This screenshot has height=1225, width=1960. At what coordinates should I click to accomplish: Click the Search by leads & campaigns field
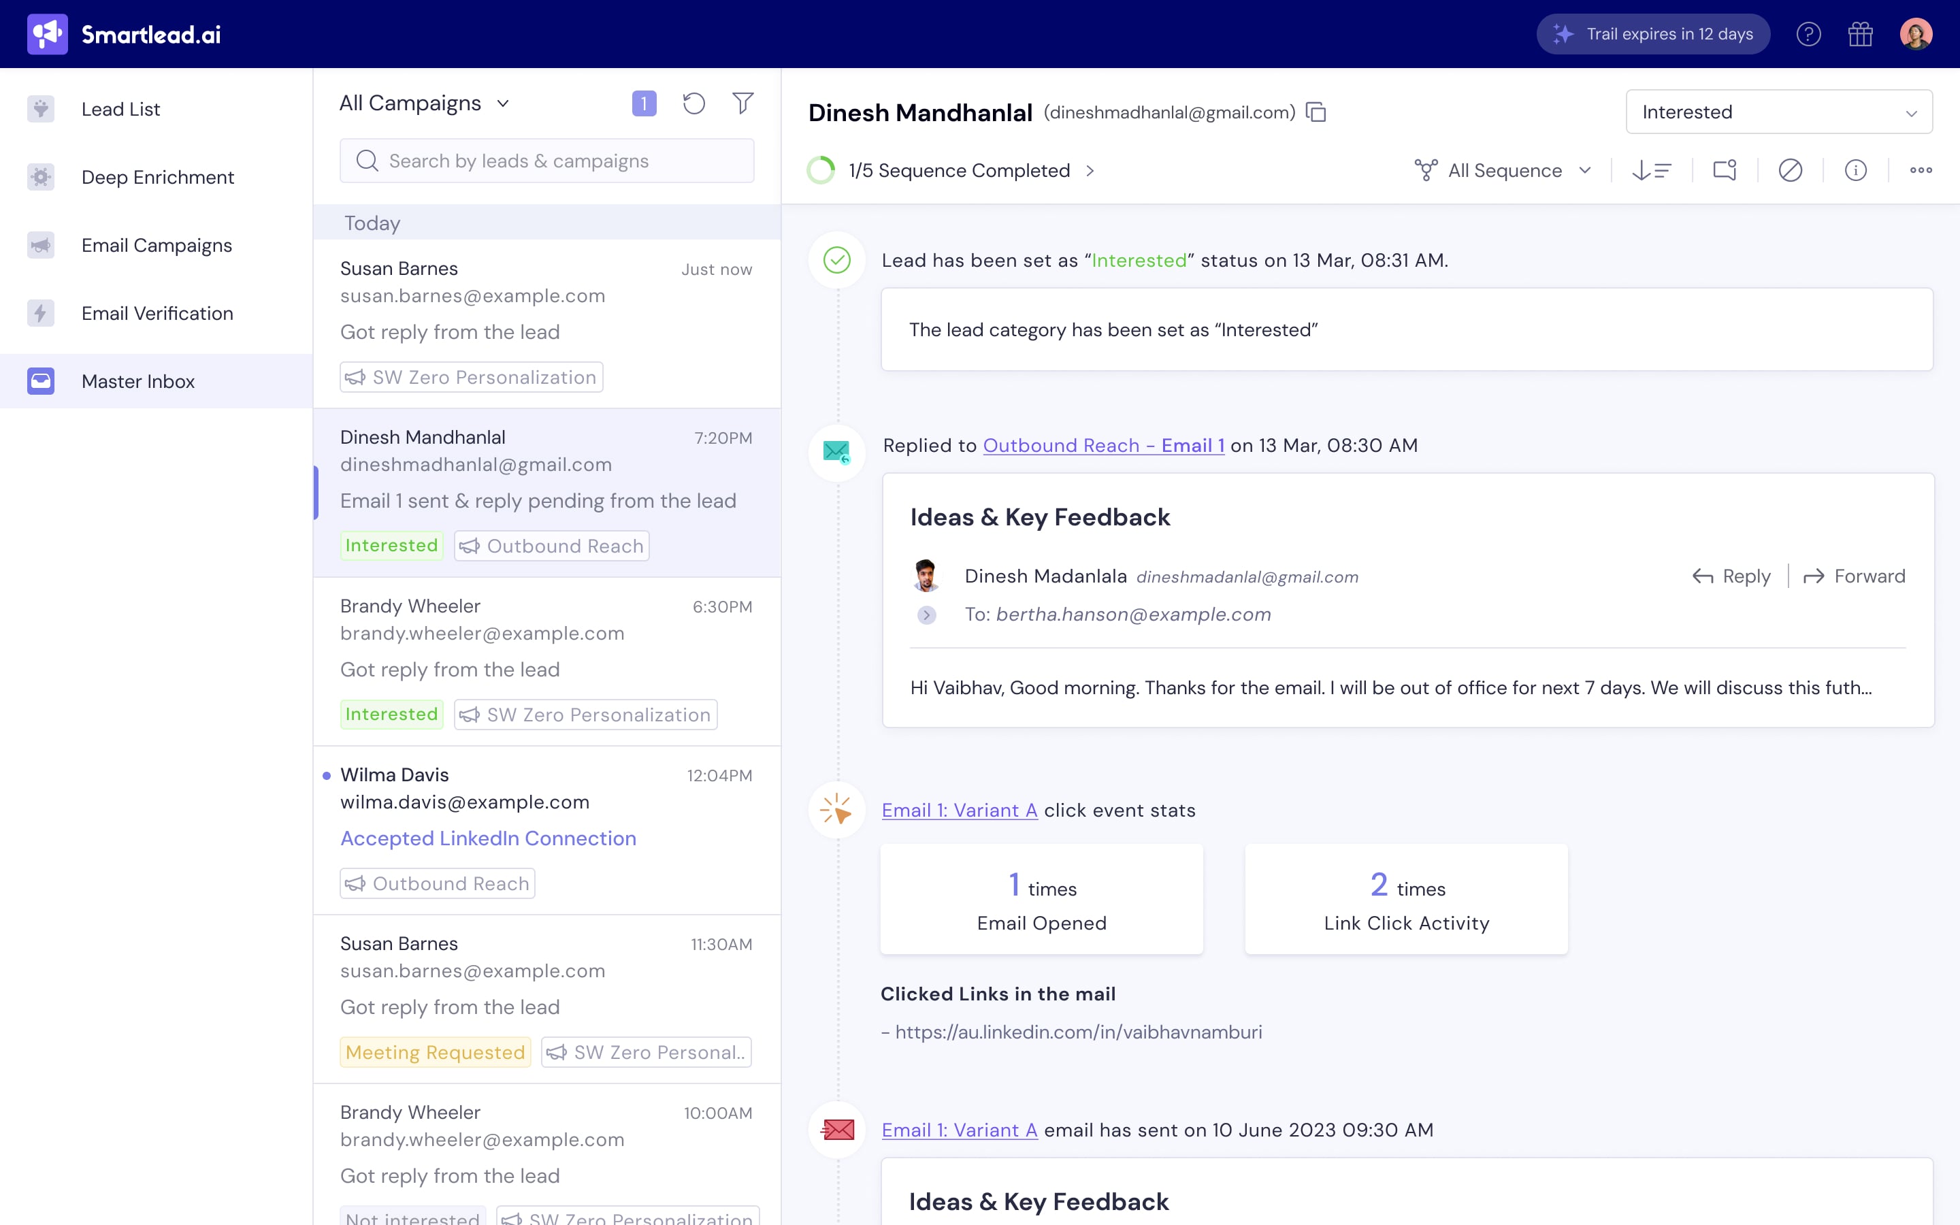click(546, 161)
